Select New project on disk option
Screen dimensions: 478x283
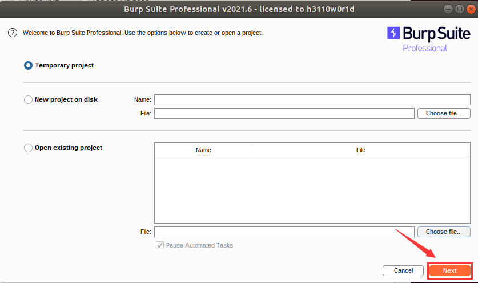tap(28, 100)
